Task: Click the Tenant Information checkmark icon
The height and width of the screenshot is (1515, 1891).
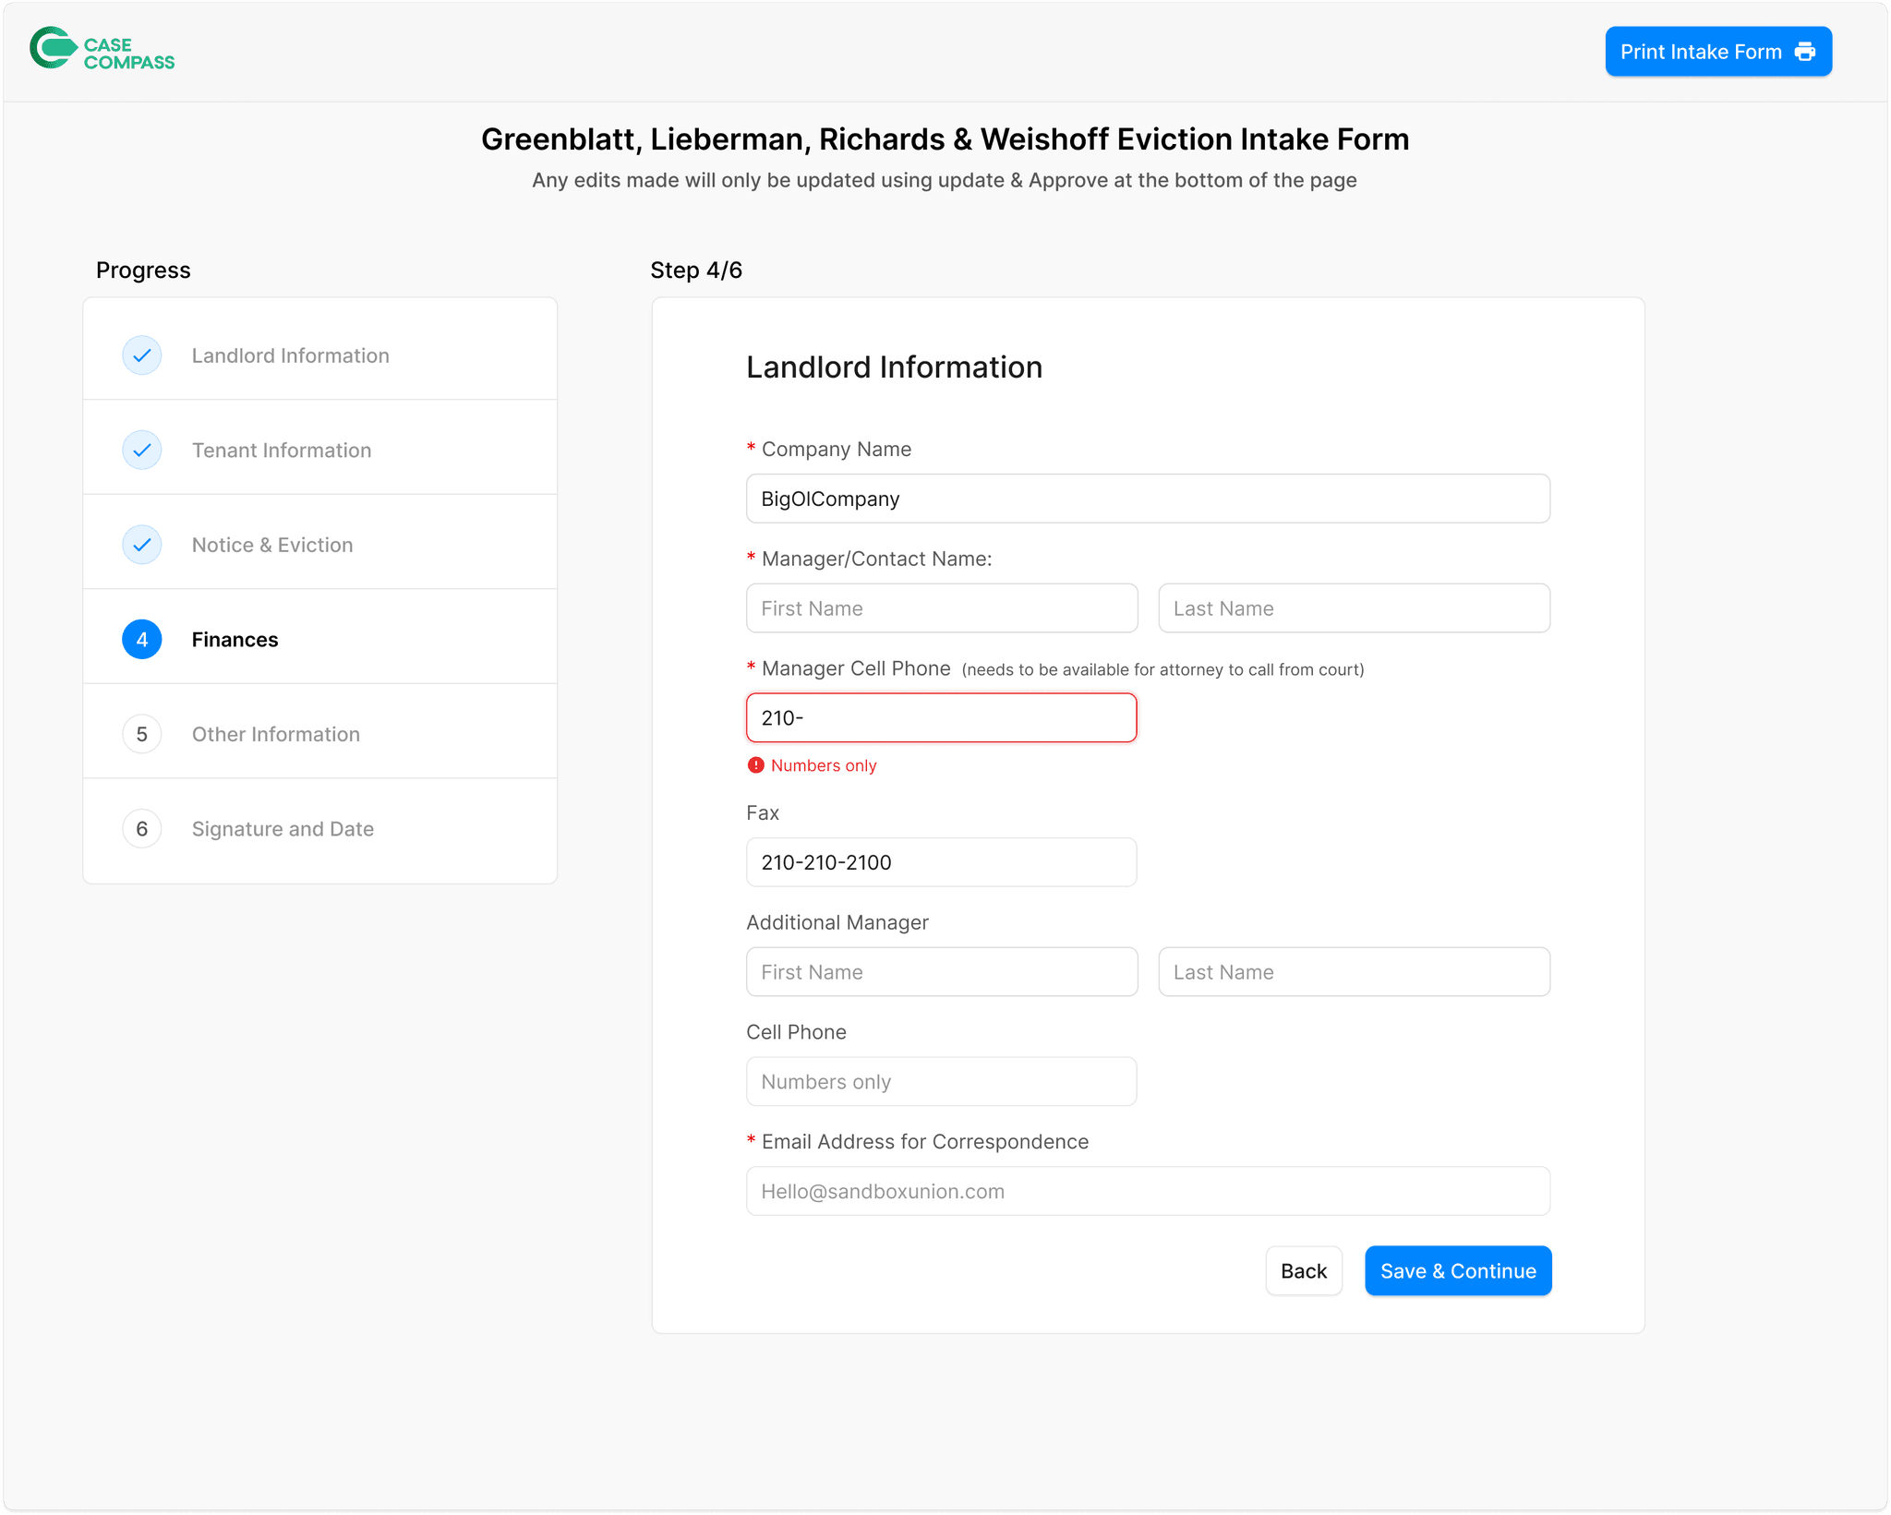Action: tap(142, 451)
